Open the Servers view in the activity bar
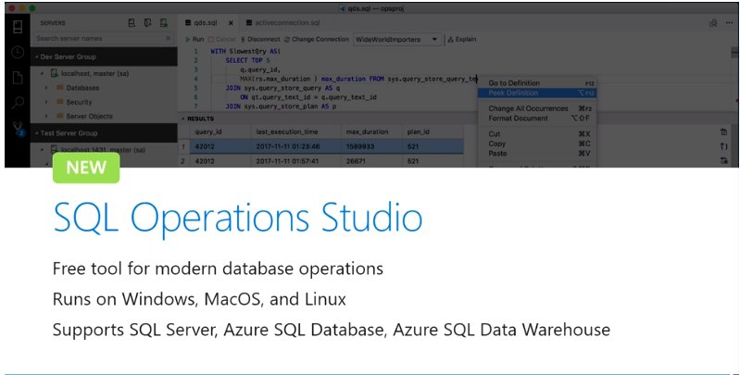Image resolution: width=740 pixels, height=375 pixels. (x=18, y=27)
